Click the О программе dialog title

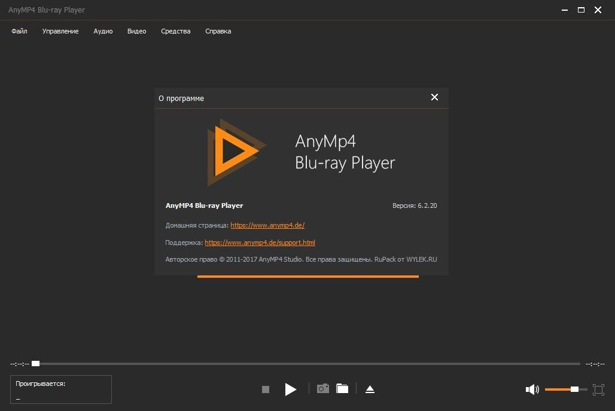(x=181, y=99)
